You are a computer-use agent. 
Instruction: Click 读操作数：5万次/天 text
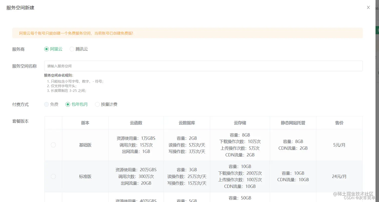(187, 145)
